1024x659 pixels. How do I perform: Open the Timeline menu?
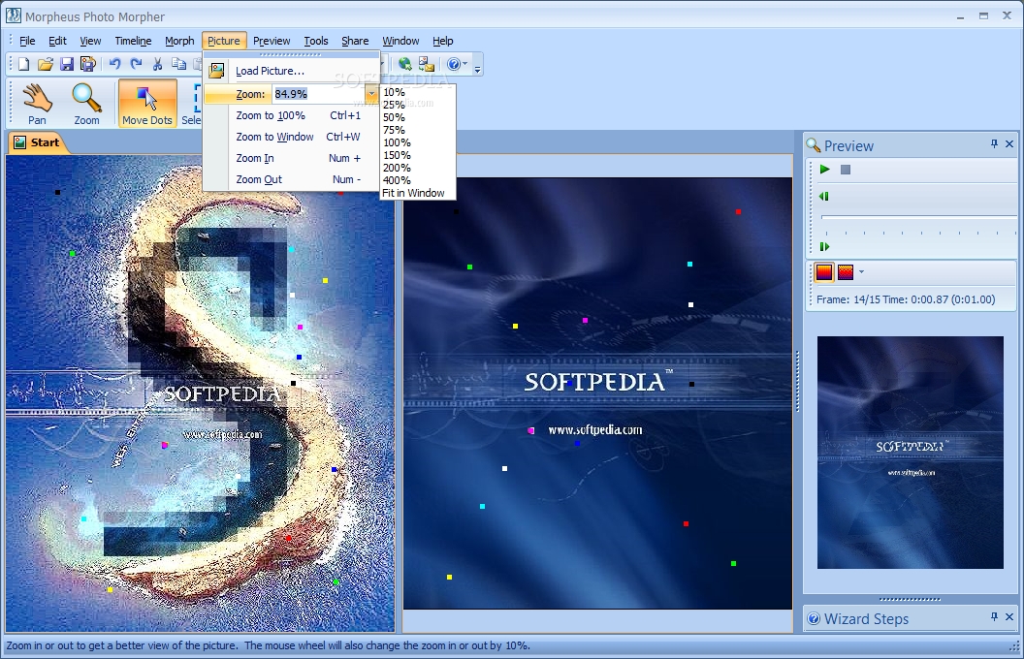[133, 41]
